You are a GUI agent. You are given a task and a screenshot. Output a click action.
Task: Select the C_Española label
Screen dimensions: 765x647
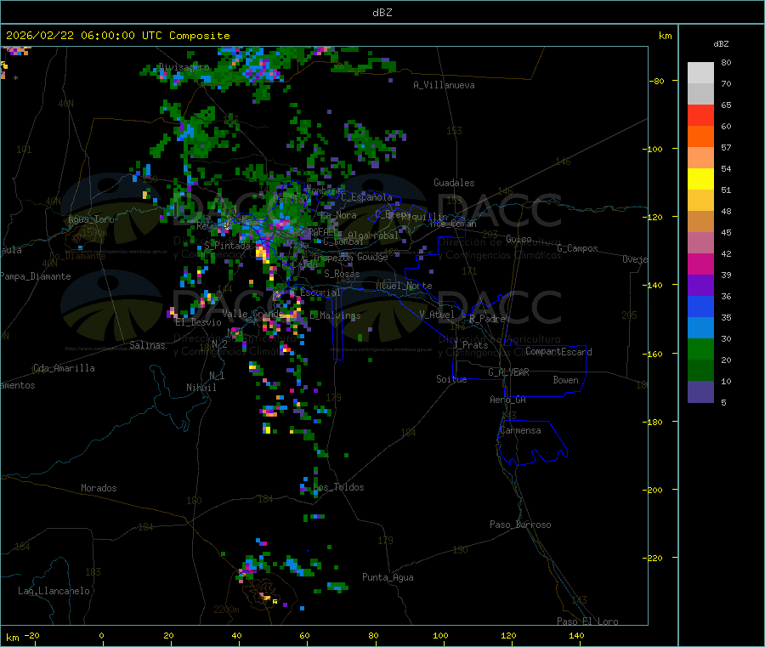366,197
